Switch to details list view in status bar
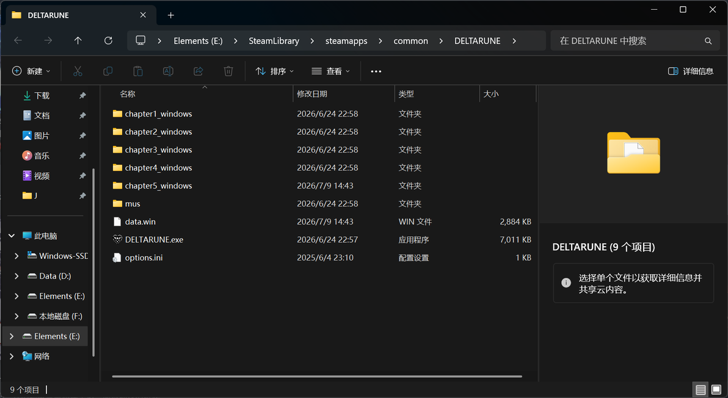The height and width of the screenshot is (398, 728). point(701,389)
